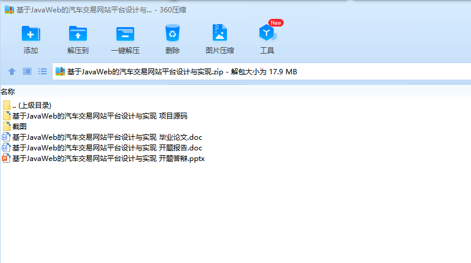Click the 删除 (Delete) trash icon
Screen dimensions: 471x263
173,32
